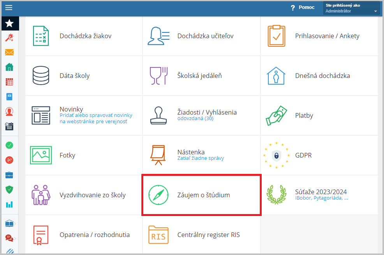Screen dimensions: 384x255
Task: Expand the chat bubbles sidebar submenu arrow
Action: 15,238
